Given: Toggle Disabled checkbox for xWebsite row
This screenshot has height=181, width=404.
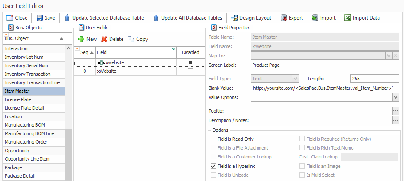Looking at the screenshot, I should (191, 71).
